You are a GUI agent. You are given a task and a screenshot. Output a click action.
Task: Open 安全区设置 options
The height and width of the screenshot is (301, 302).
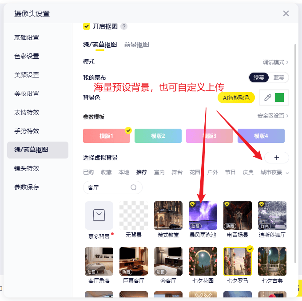(x=273, y=116)
